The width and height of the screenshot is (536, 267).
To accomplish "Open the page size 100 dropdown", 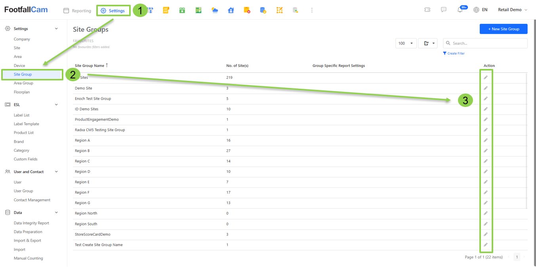I will (x=406, y=43).
